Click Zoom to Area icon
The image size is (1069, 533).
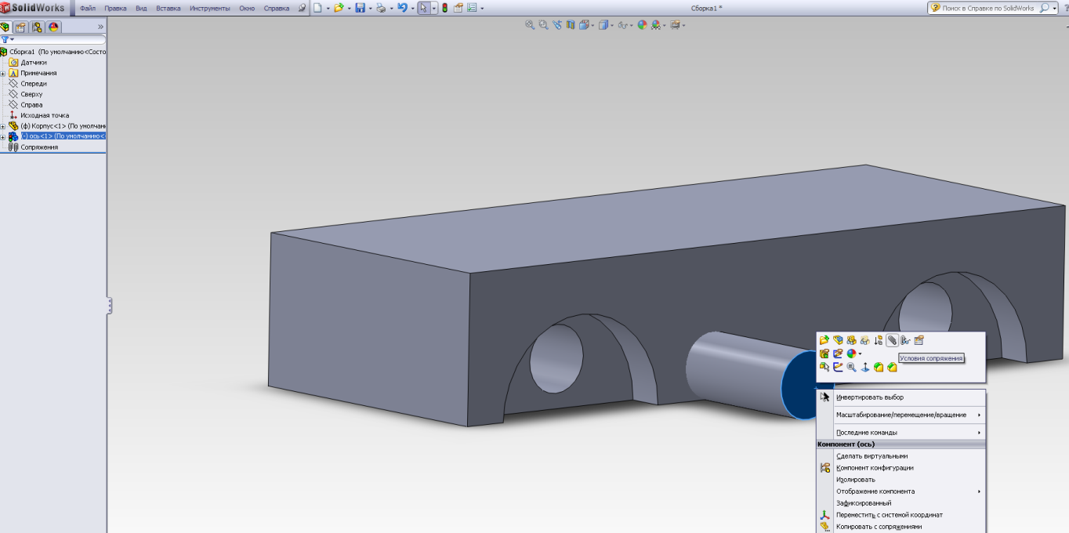pos(543,25)
